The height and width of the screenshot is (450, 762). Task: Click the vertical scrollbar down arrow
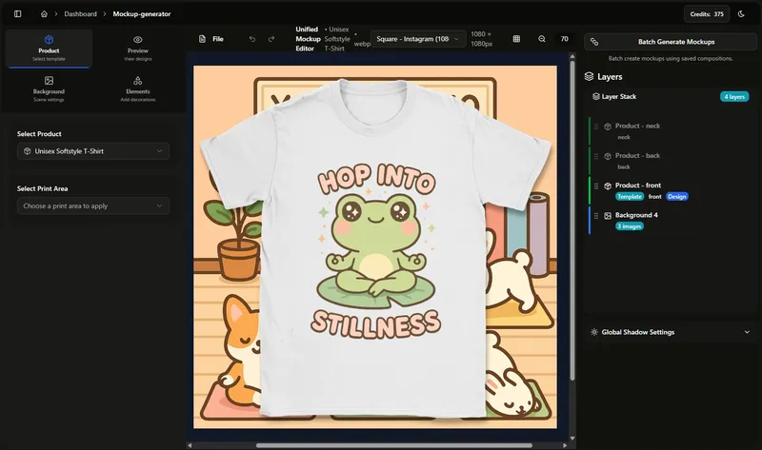(x=572, y=438)
